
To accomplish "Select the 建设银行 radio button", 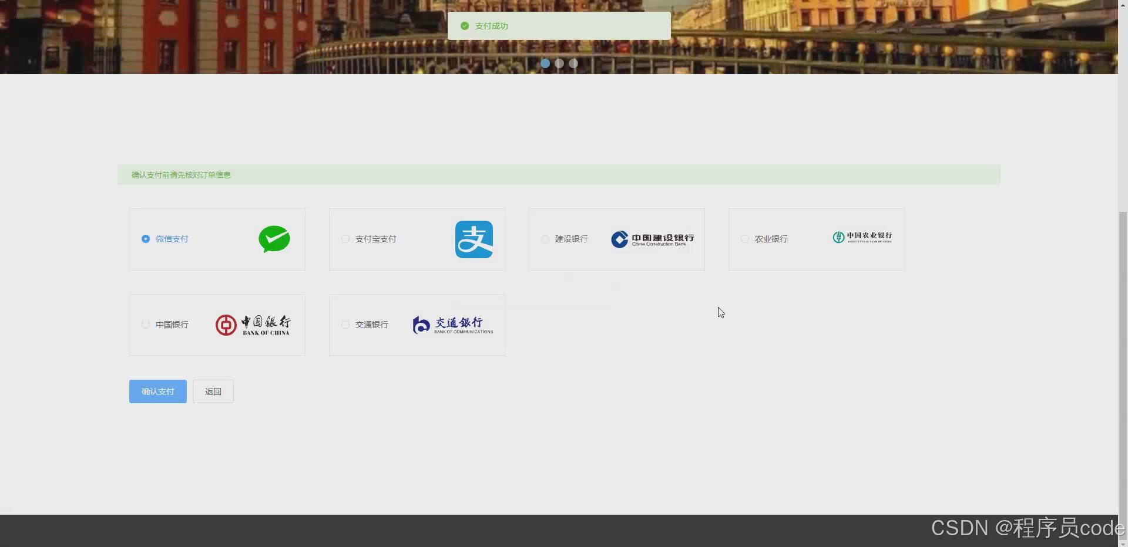I will coord(545,239).
